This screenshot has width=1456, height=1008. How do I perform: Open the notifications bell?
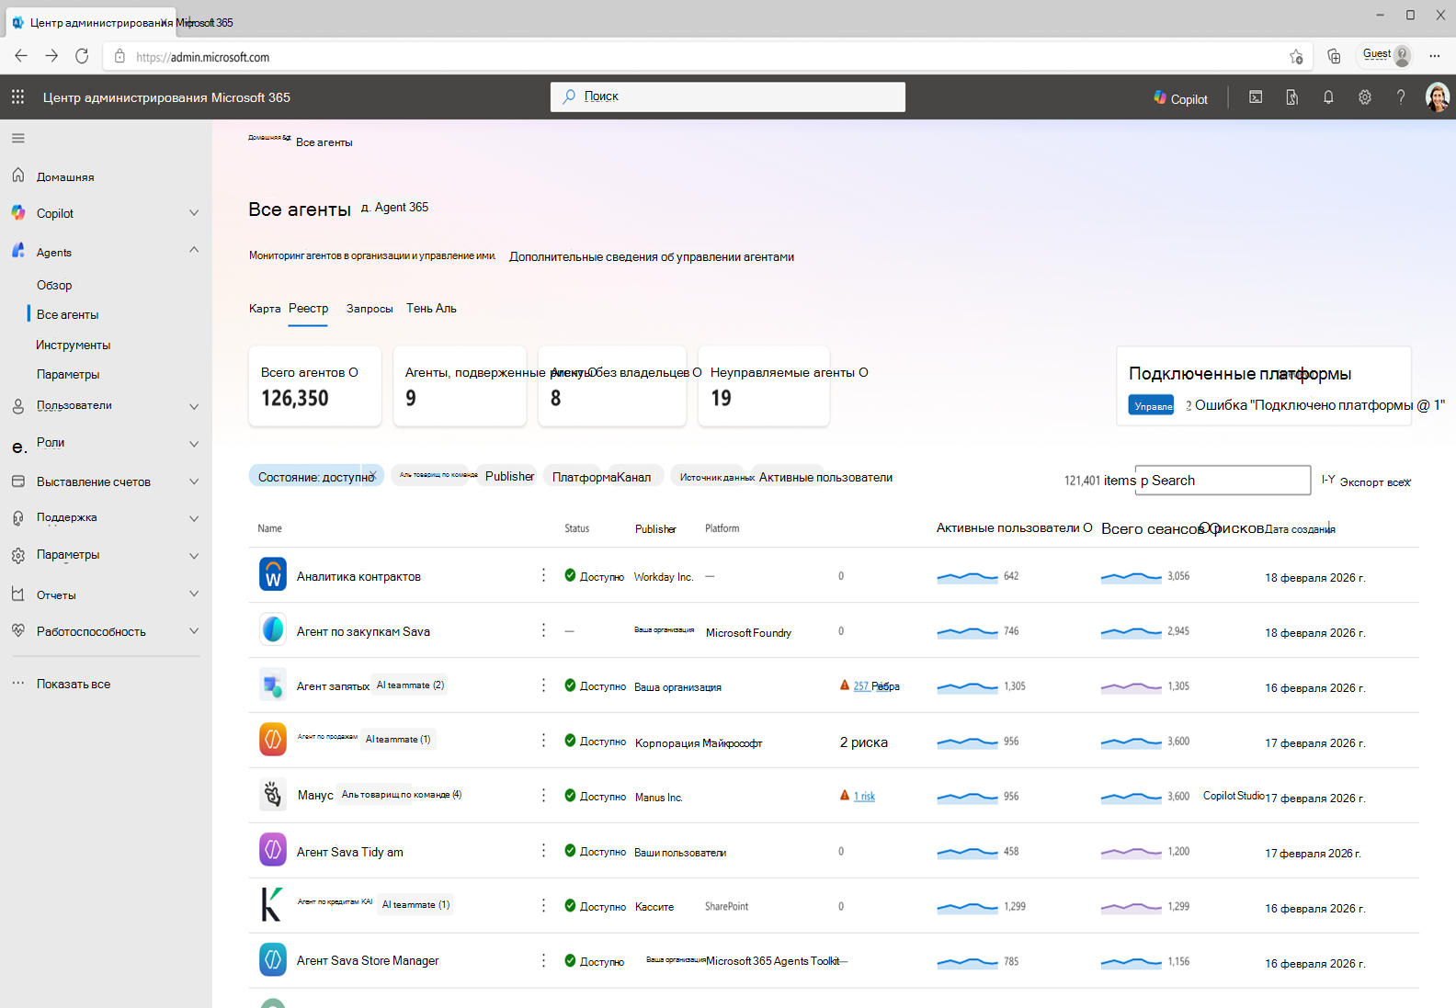tap(1328, 97)
